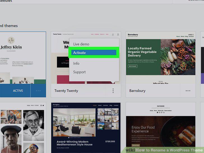Click the ACTIVE button on Jeffrey Klein theme
Screen dimensions: 204x153
(18, 91)
